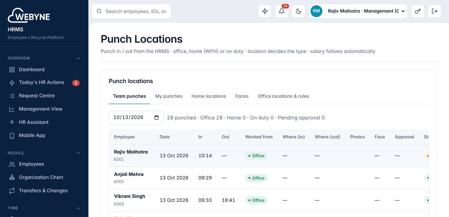This screenshot has width=449, height=217.
Task: Click the logout icon
Action: (434, 11)
